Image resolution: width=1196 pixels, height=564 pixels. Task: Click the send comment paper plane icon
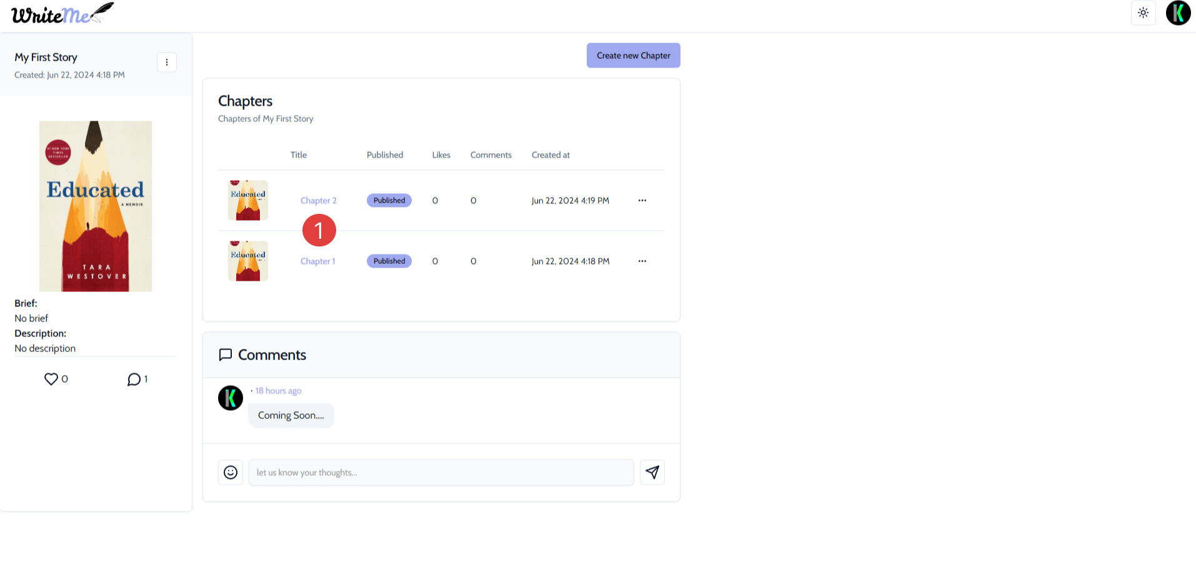(x=652, y=473)
